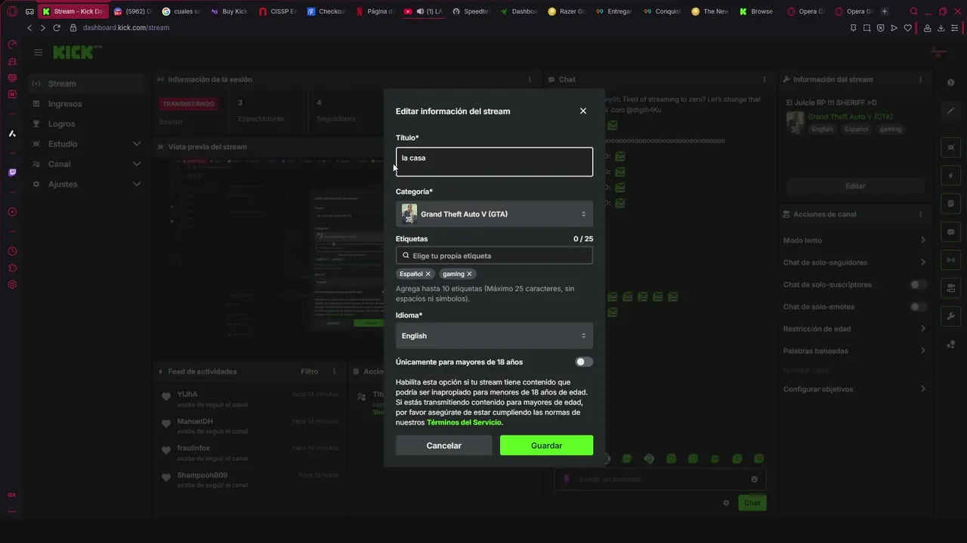The height and width of the screenshot is (543, 967).
Task: Click the lightning bolt icon in right toolbar
Action: point(951,176)
